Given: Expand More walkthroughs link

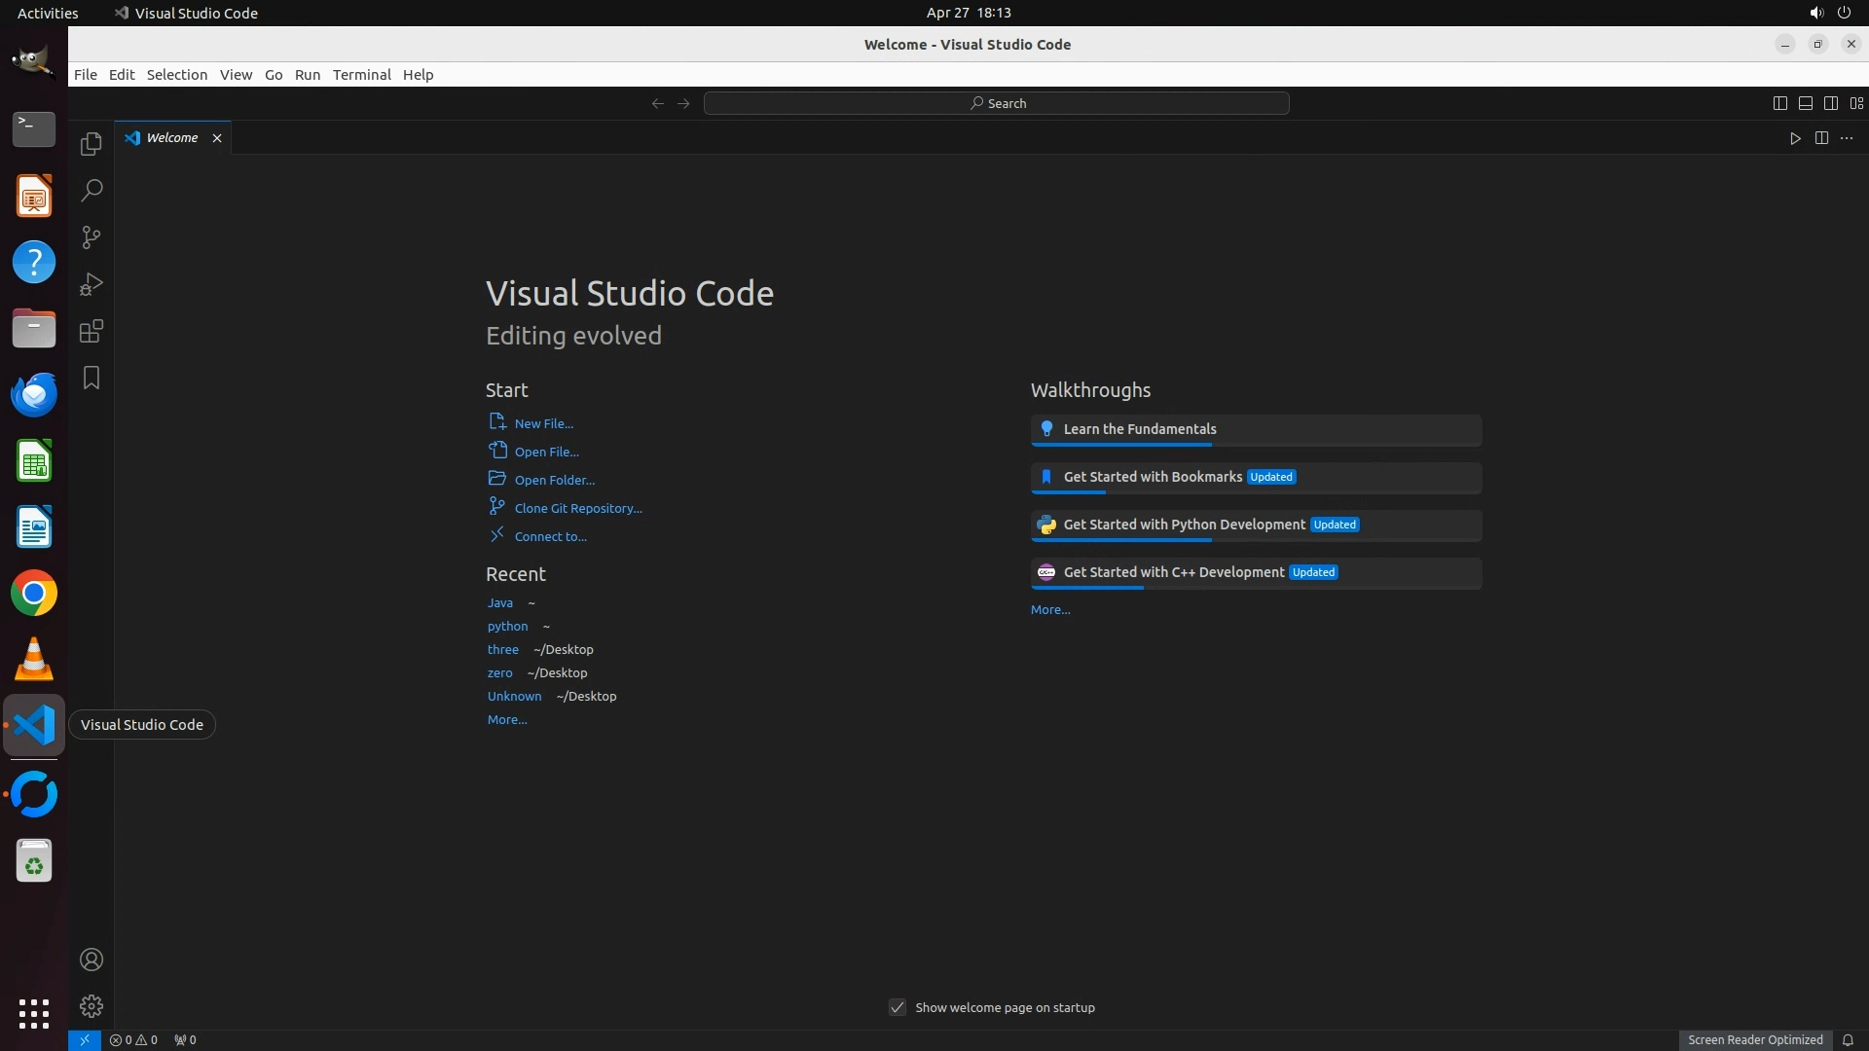Looking at the screenshot, I should 1050,610.
